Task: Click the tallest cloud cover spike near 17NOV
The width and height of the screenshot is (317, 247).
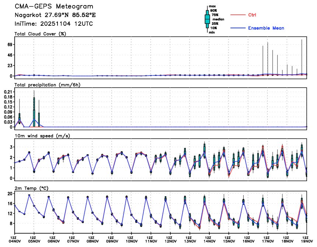Action: tap(268, 59)
